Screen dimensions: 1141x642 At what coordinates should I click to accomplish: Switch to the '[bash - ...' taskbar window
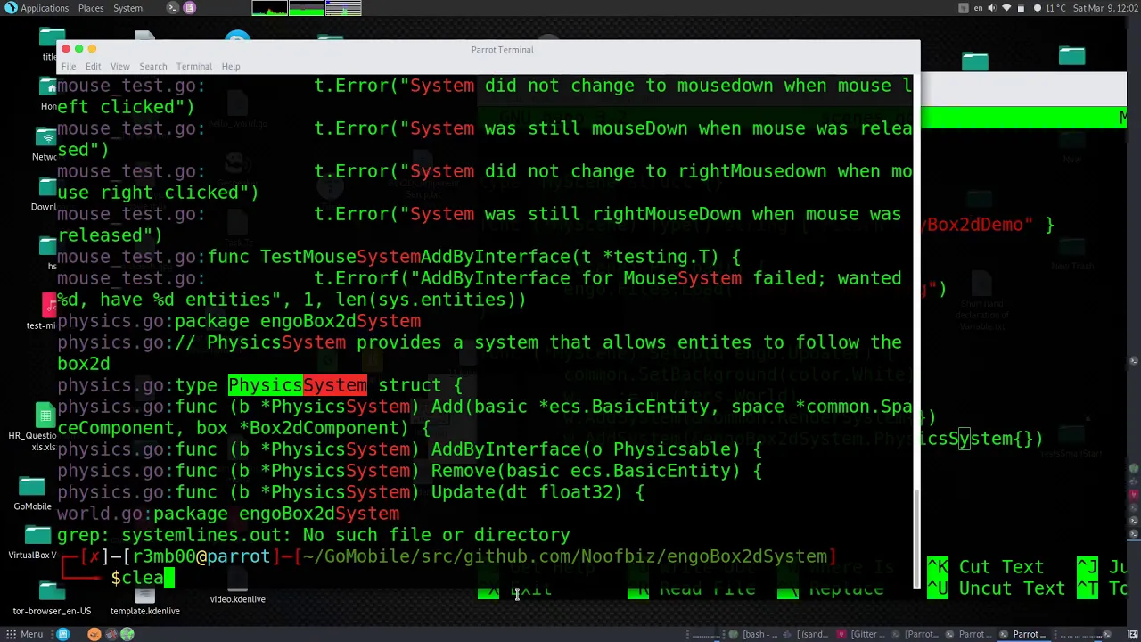(754, 634)
